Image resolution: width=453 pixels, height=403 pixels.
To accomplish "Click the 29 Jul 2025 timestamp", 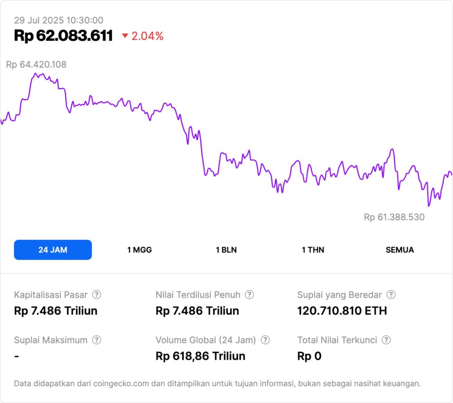I will click(58, 21).
